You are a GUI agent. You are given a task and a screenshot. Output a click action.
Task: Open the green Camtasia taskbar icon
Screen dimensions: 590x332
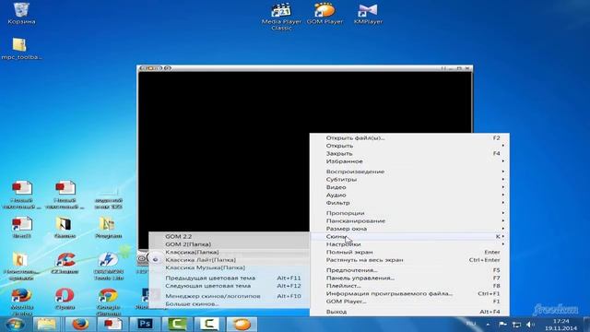pyautogui.click(x=177, y=324)
